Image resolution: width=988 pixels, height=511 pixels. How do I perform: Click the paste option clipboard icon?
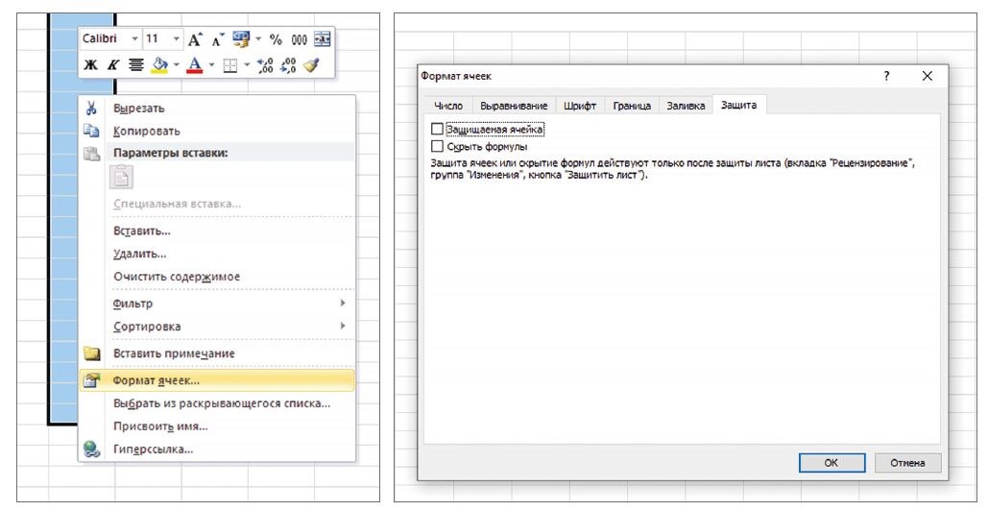click(122, 177)
